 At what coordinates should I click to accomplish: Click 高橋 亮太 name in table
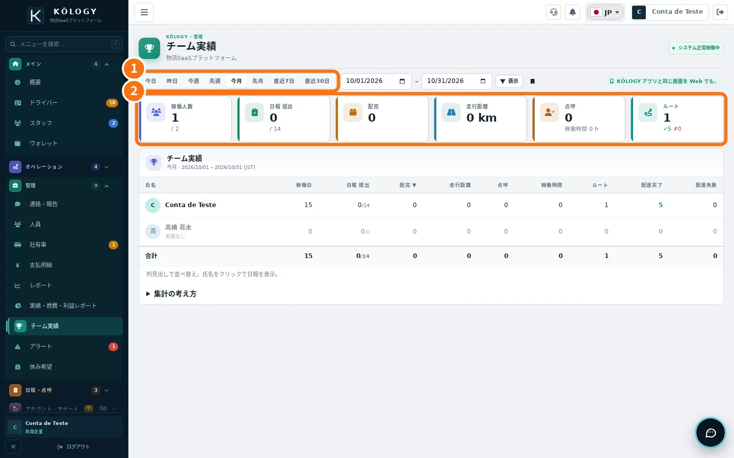[178, 227]
